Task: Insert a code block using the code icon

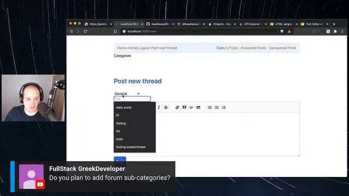Action: pyautogui.click(x=191, y=108)
